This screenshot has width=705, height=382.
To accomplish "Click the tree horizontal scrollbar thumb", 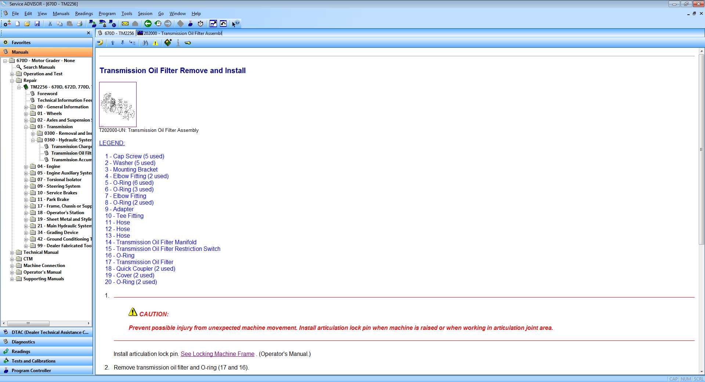I will click(x=28, y=323).
